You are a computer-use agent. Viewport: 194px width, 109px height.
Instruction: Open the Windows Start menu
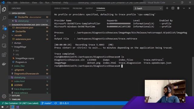(2, 107)
